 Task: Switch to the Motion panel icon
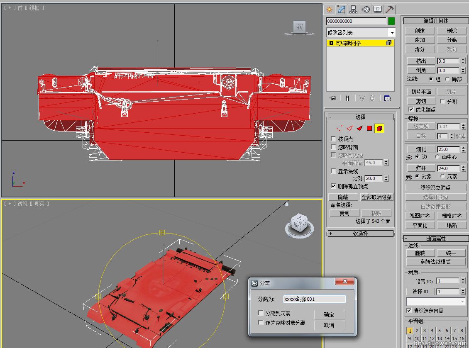click(x=366, y=9)
